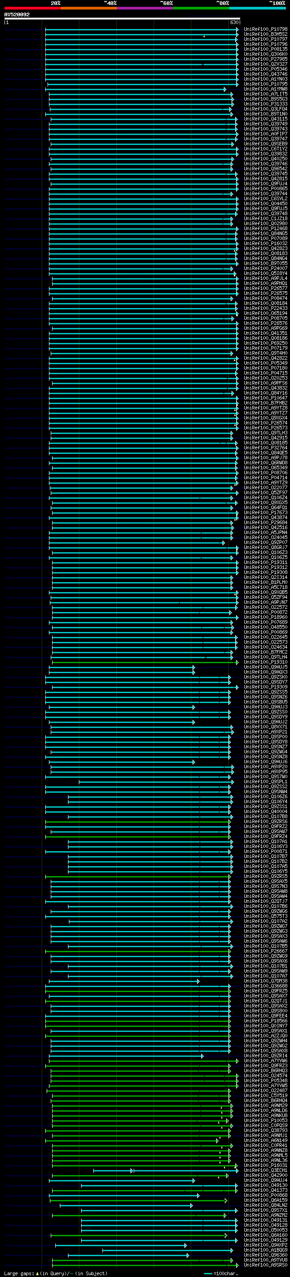This screenshot has height=1277, width=290.
Task: Select the UniRef100_P05348 label
Action: pos(266,1080)
